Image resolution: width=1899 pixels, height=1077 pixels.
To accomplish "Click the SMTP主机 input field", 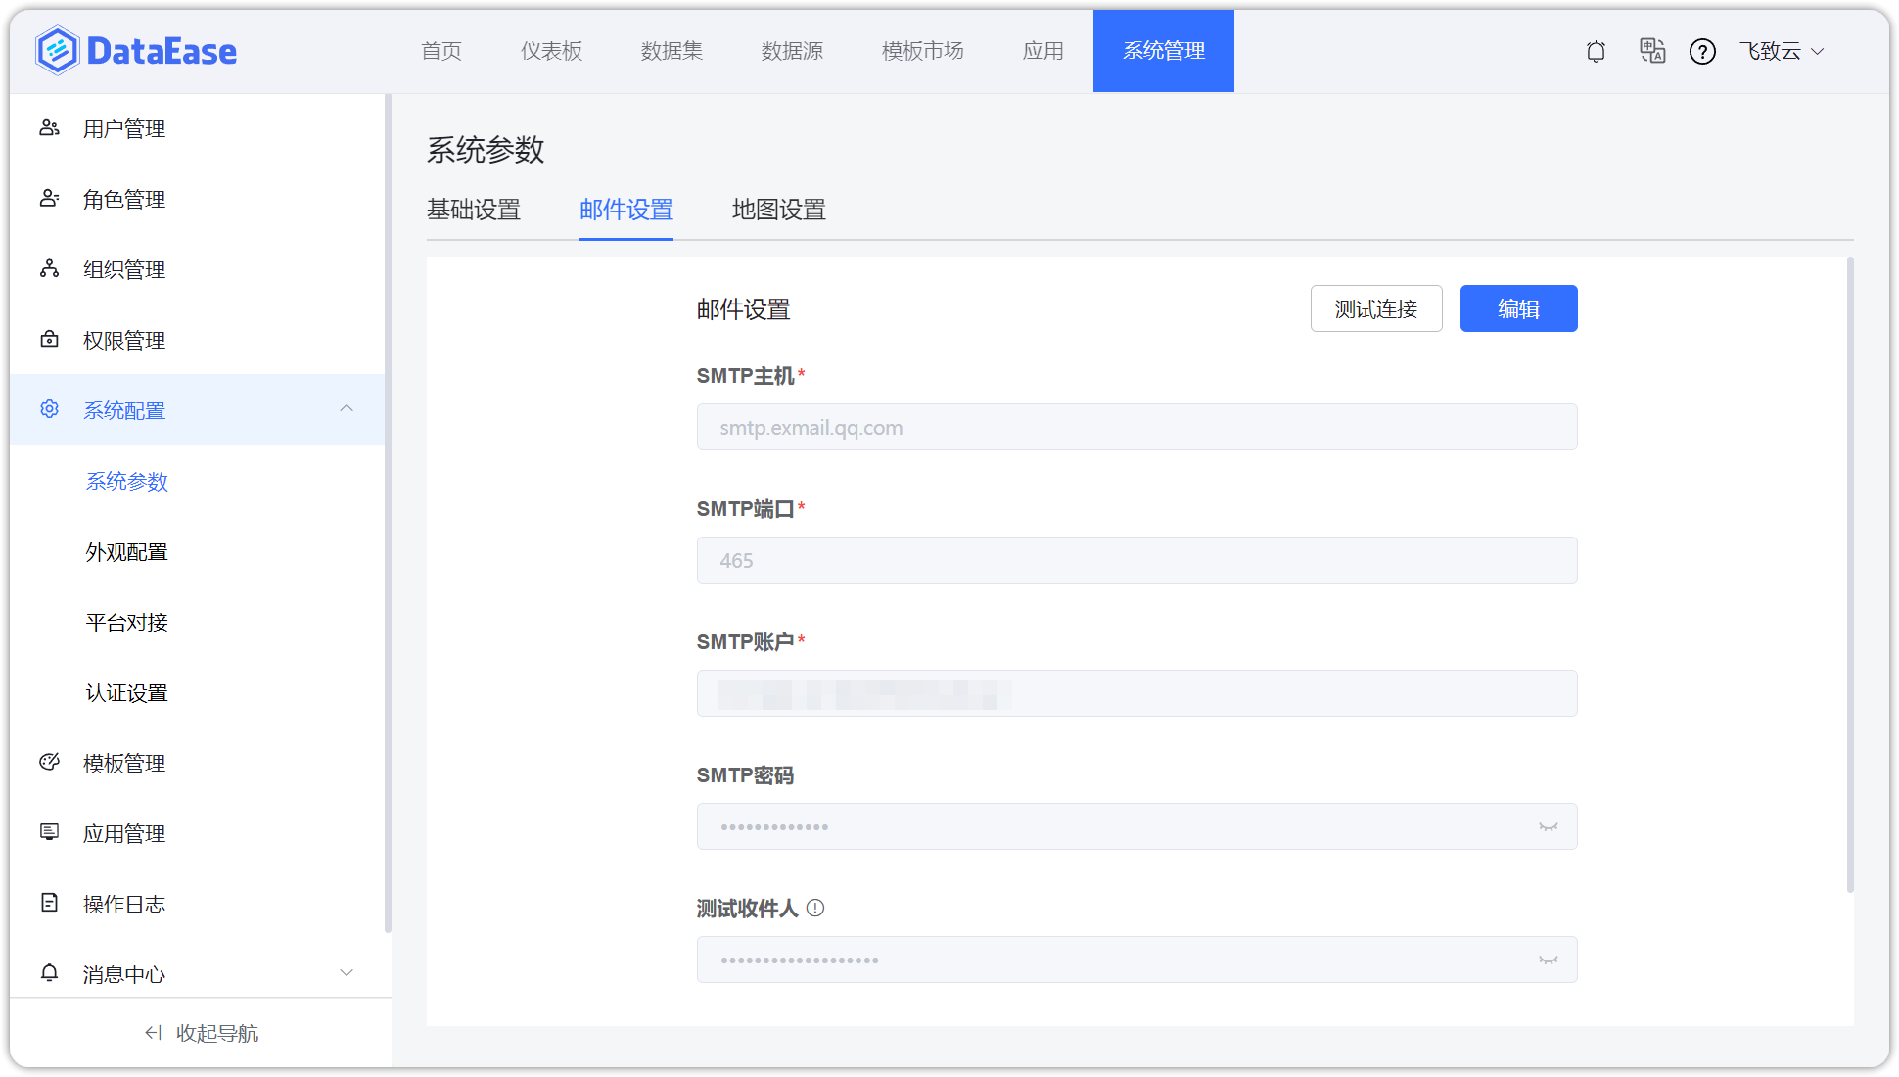I will point(1137,427).
